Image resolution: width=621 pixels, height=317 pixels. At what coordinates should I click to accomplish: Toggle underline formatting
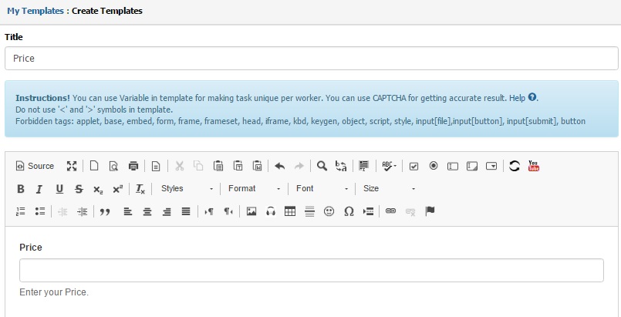point(59,189)
